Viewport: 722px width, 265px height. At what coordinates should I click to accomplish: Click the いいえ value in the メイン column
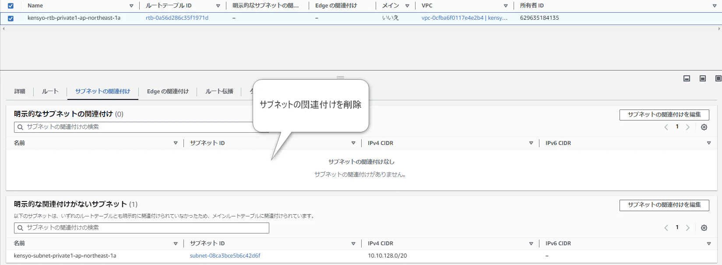(391, 18)
